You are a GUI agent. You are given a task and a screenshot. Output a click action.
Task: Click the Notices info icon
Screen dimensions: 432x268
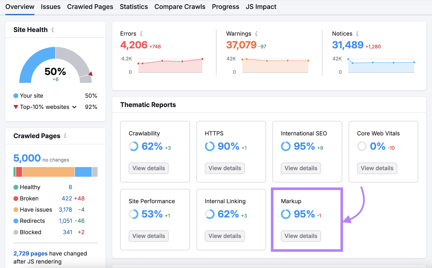point(357,34)
